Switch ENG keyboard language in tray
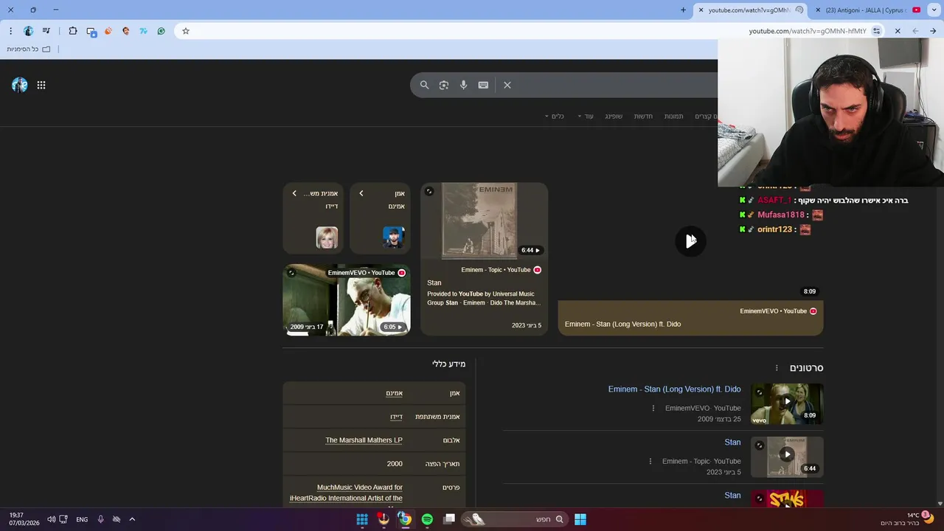Screen dimensions: 944x531 (82, 519)
